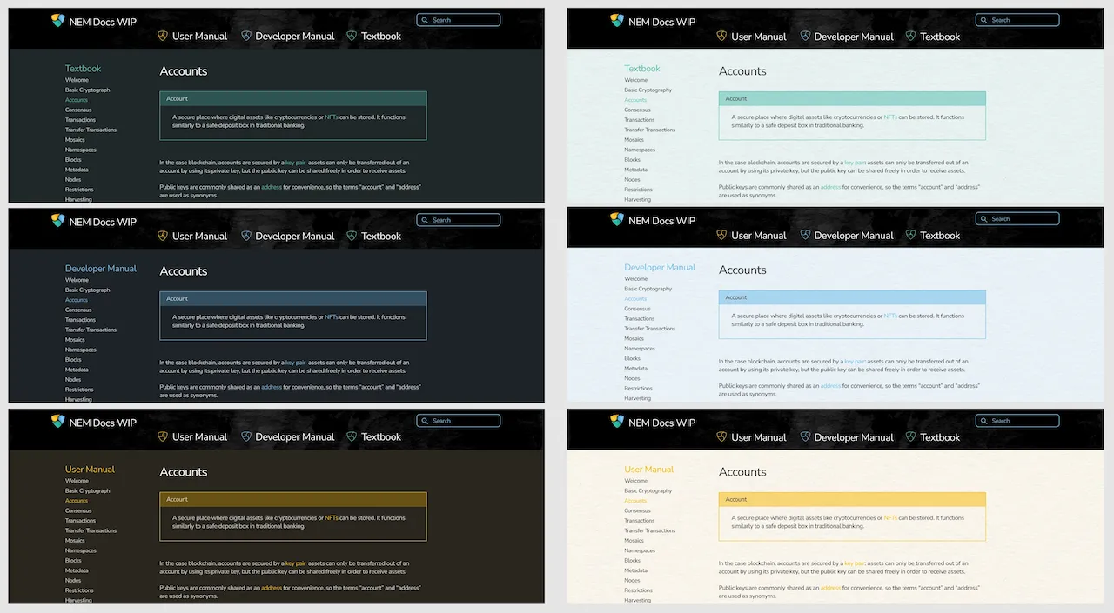
Task: Open Mosaics sidebar item in light teal panel
Action: pos(634,140)
